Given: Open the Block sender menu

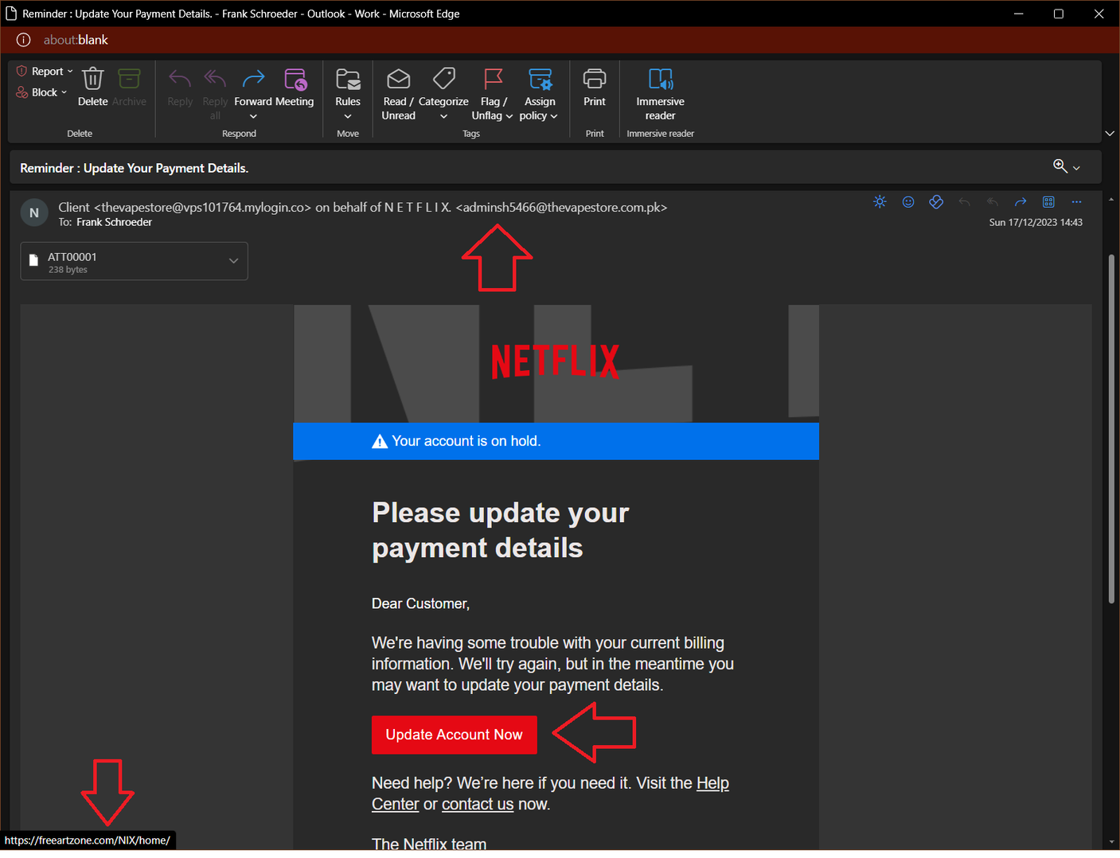Looking at the screenshot, I should click(43, 92).
